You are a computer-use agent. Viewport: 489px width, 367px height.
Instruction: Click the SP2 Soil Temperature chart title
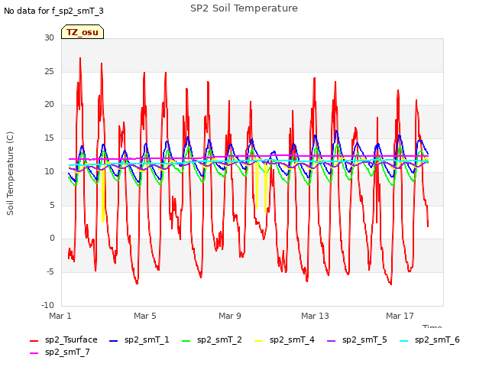click(244, 8)
